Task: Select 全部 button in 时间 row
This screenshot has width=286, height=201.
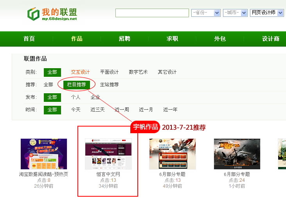Action: [52, 110]
